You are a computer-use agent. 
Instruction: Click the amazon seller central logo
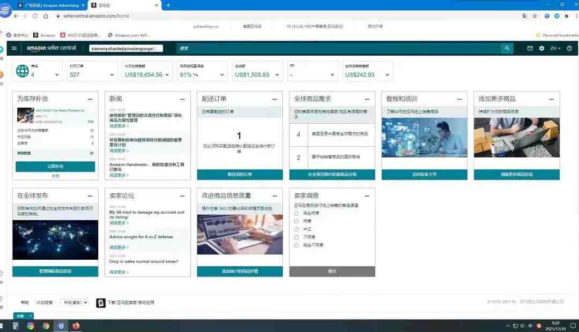51,48
